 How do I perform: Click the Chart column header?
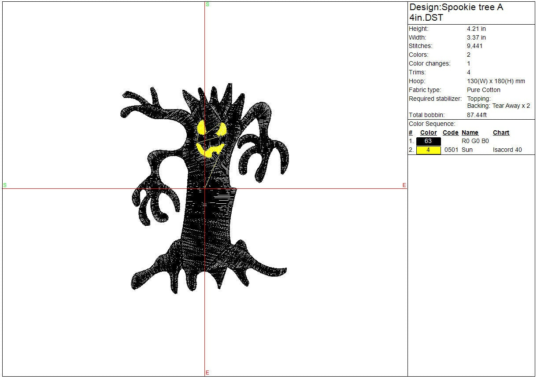coord(501,132)
